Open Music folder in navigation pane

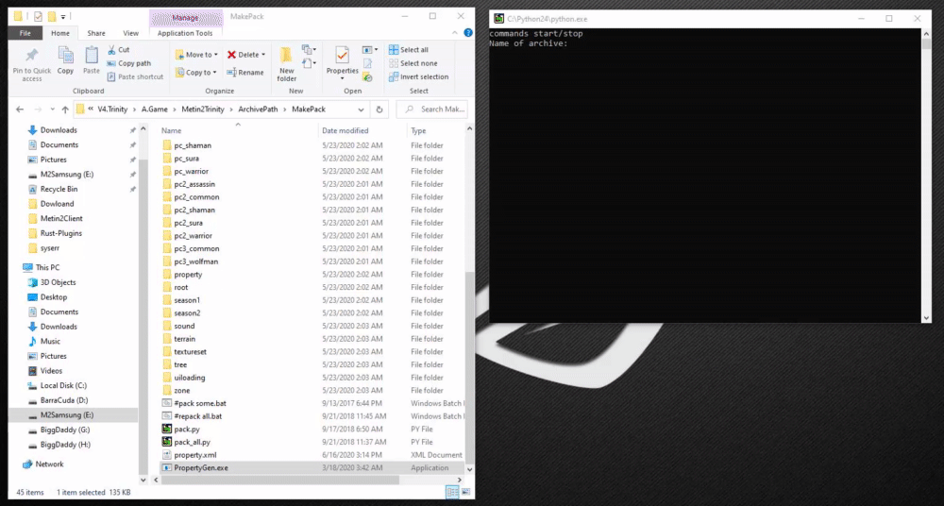coord(50,341)
